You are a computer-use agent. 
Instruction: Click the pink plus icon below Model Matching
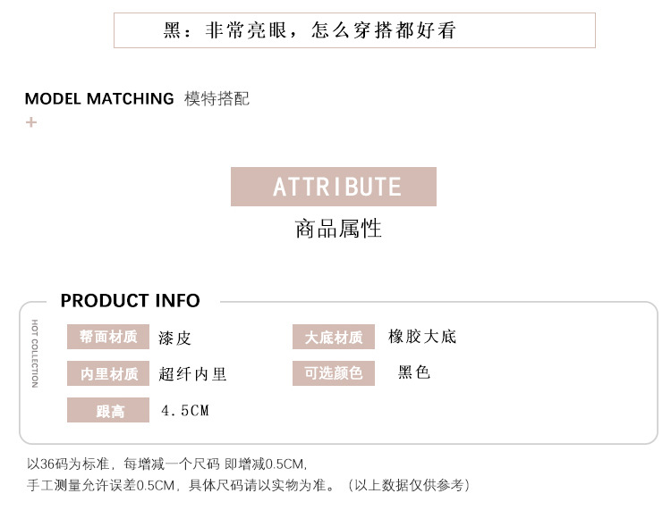[x=31, y=121]
